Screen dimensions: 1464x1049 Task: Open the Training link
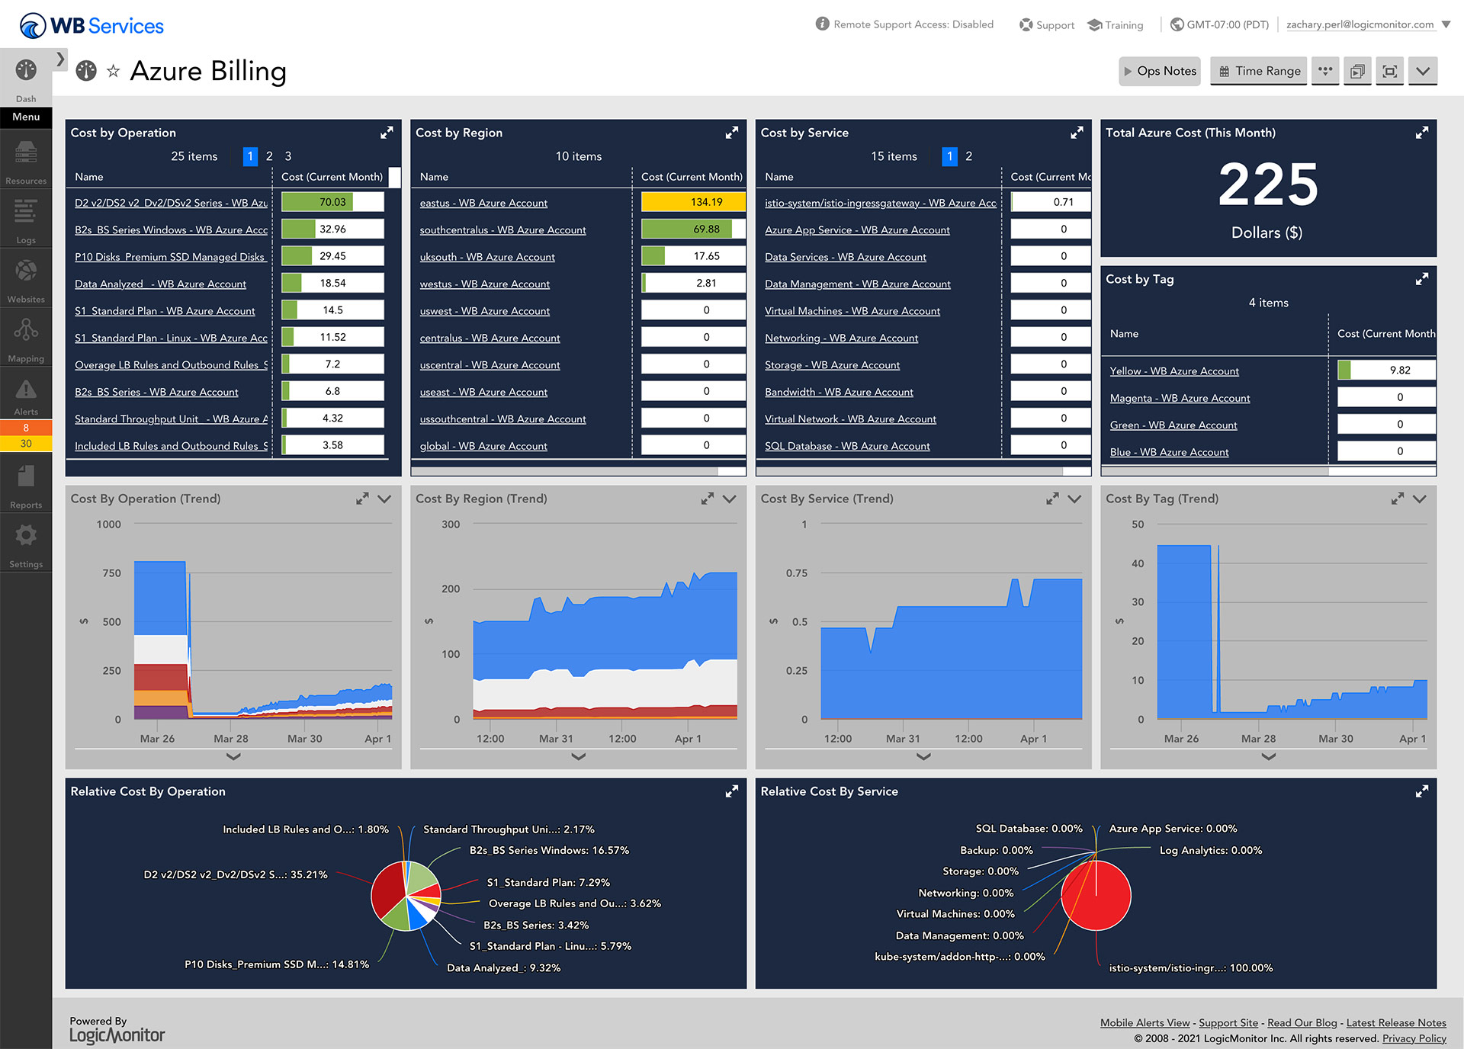click(1115, 24)
